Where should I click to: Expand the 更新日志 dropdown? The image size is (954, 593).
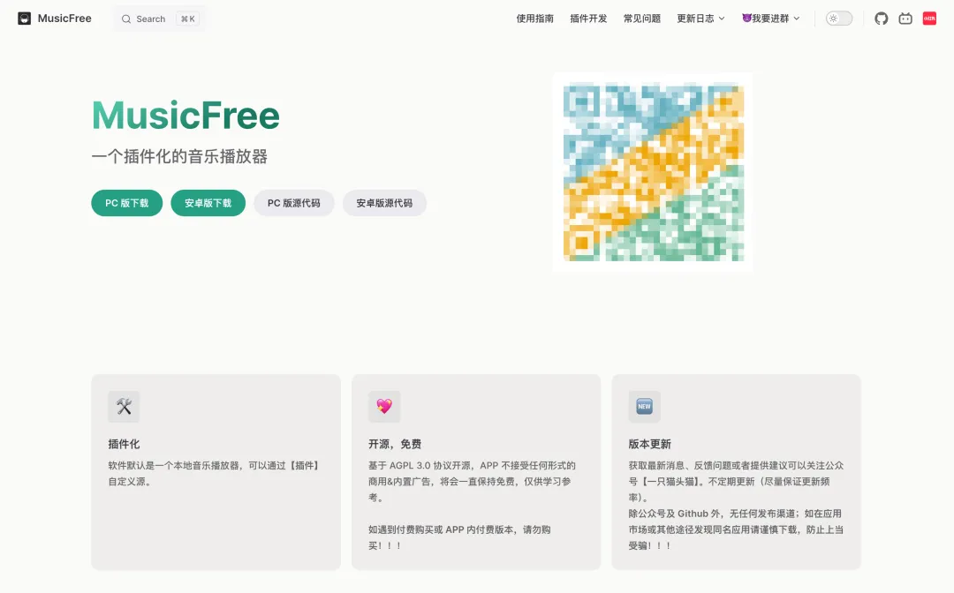(x=700, y=19)
